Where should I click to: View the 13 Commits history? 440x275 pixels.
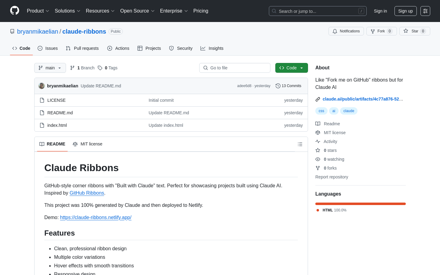(288, 86)
